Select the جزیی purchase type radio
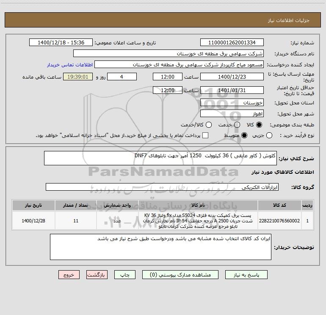 point(269,135)
